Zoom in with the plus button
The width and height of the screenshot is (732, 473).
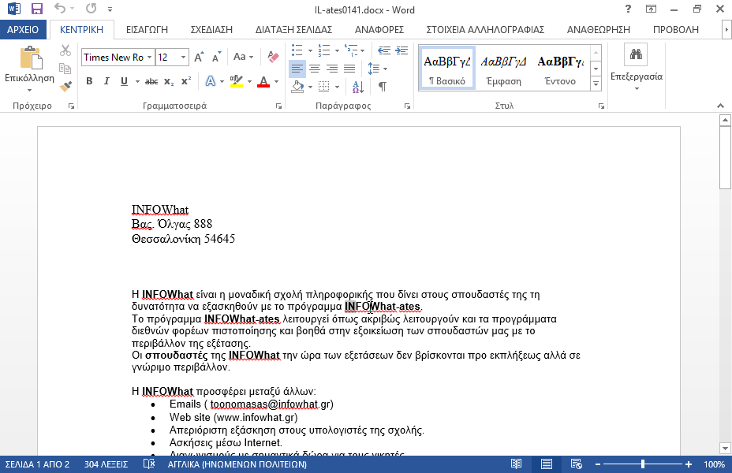tap(689, 464)
